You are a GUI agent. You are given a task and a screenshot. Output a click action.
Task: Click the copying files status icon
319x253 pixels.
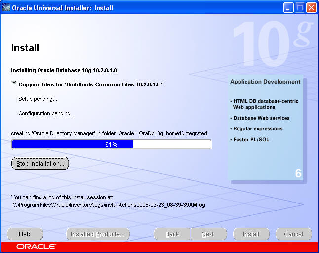tap(14, 84)
